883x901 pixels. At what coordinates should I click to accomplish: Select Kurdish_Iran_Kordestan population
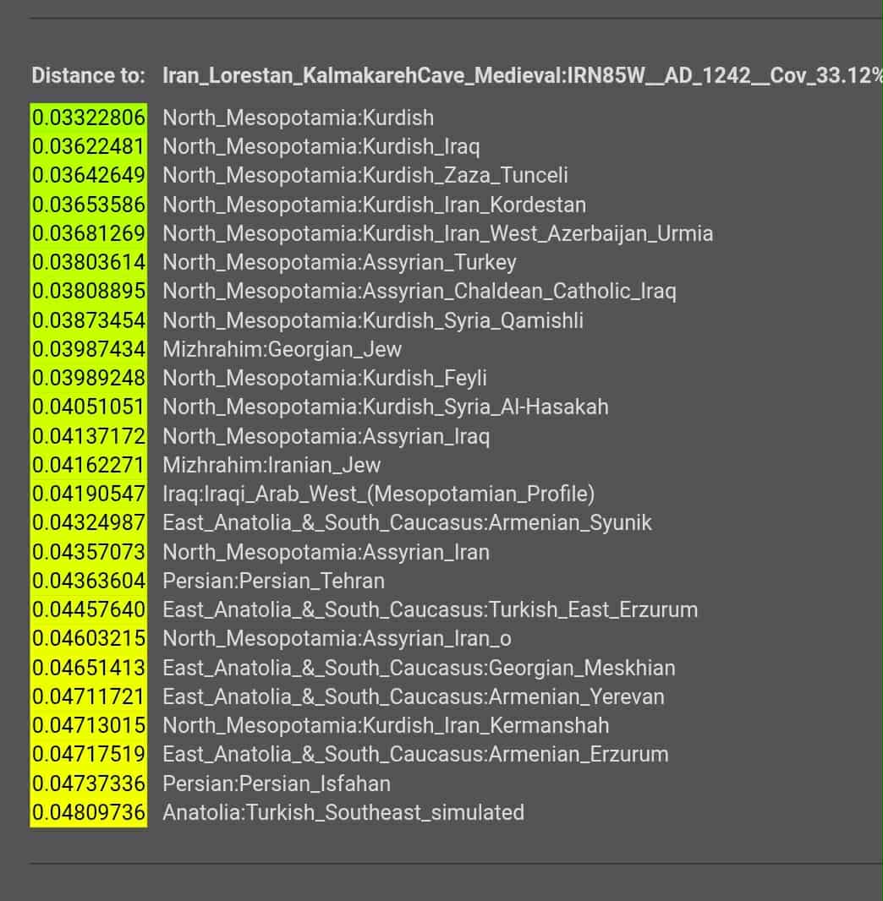375,205
